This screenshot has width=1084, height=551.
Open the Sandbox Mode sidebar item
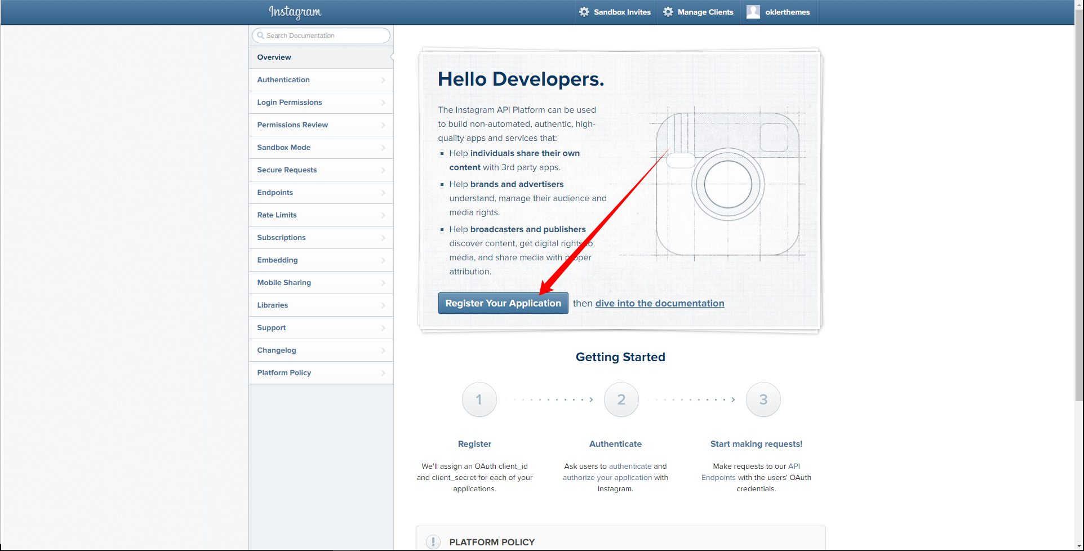pos(284,148)
